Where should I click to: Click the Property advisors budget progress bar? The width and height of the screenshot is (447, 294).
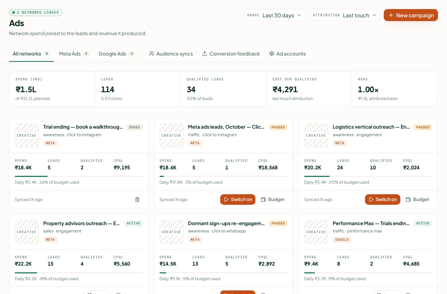click(x=79, y=273)
